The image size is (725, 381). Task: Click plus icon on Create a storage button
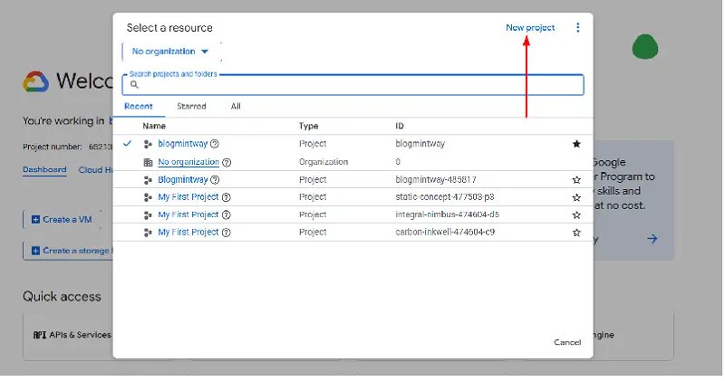(35, 251)
